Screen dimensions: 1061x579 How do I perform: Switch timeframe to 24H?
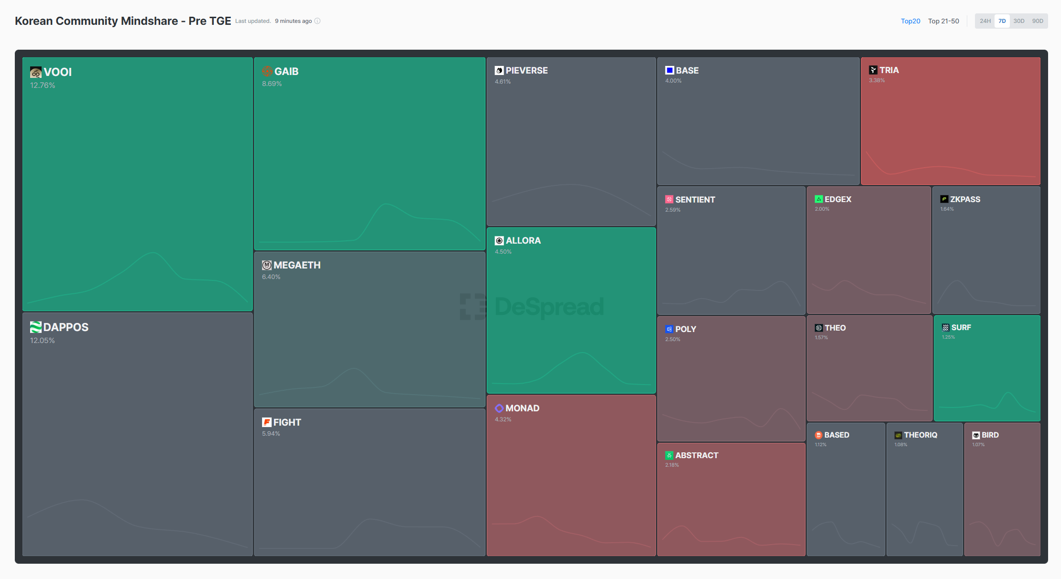pyautogui.click(x=985, y=21)
